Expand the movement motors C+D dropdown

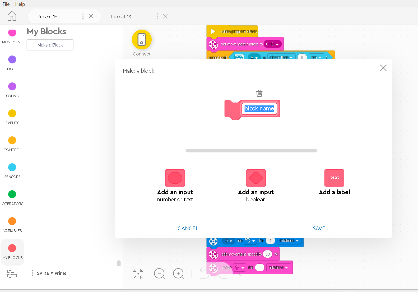click(273, 44)
